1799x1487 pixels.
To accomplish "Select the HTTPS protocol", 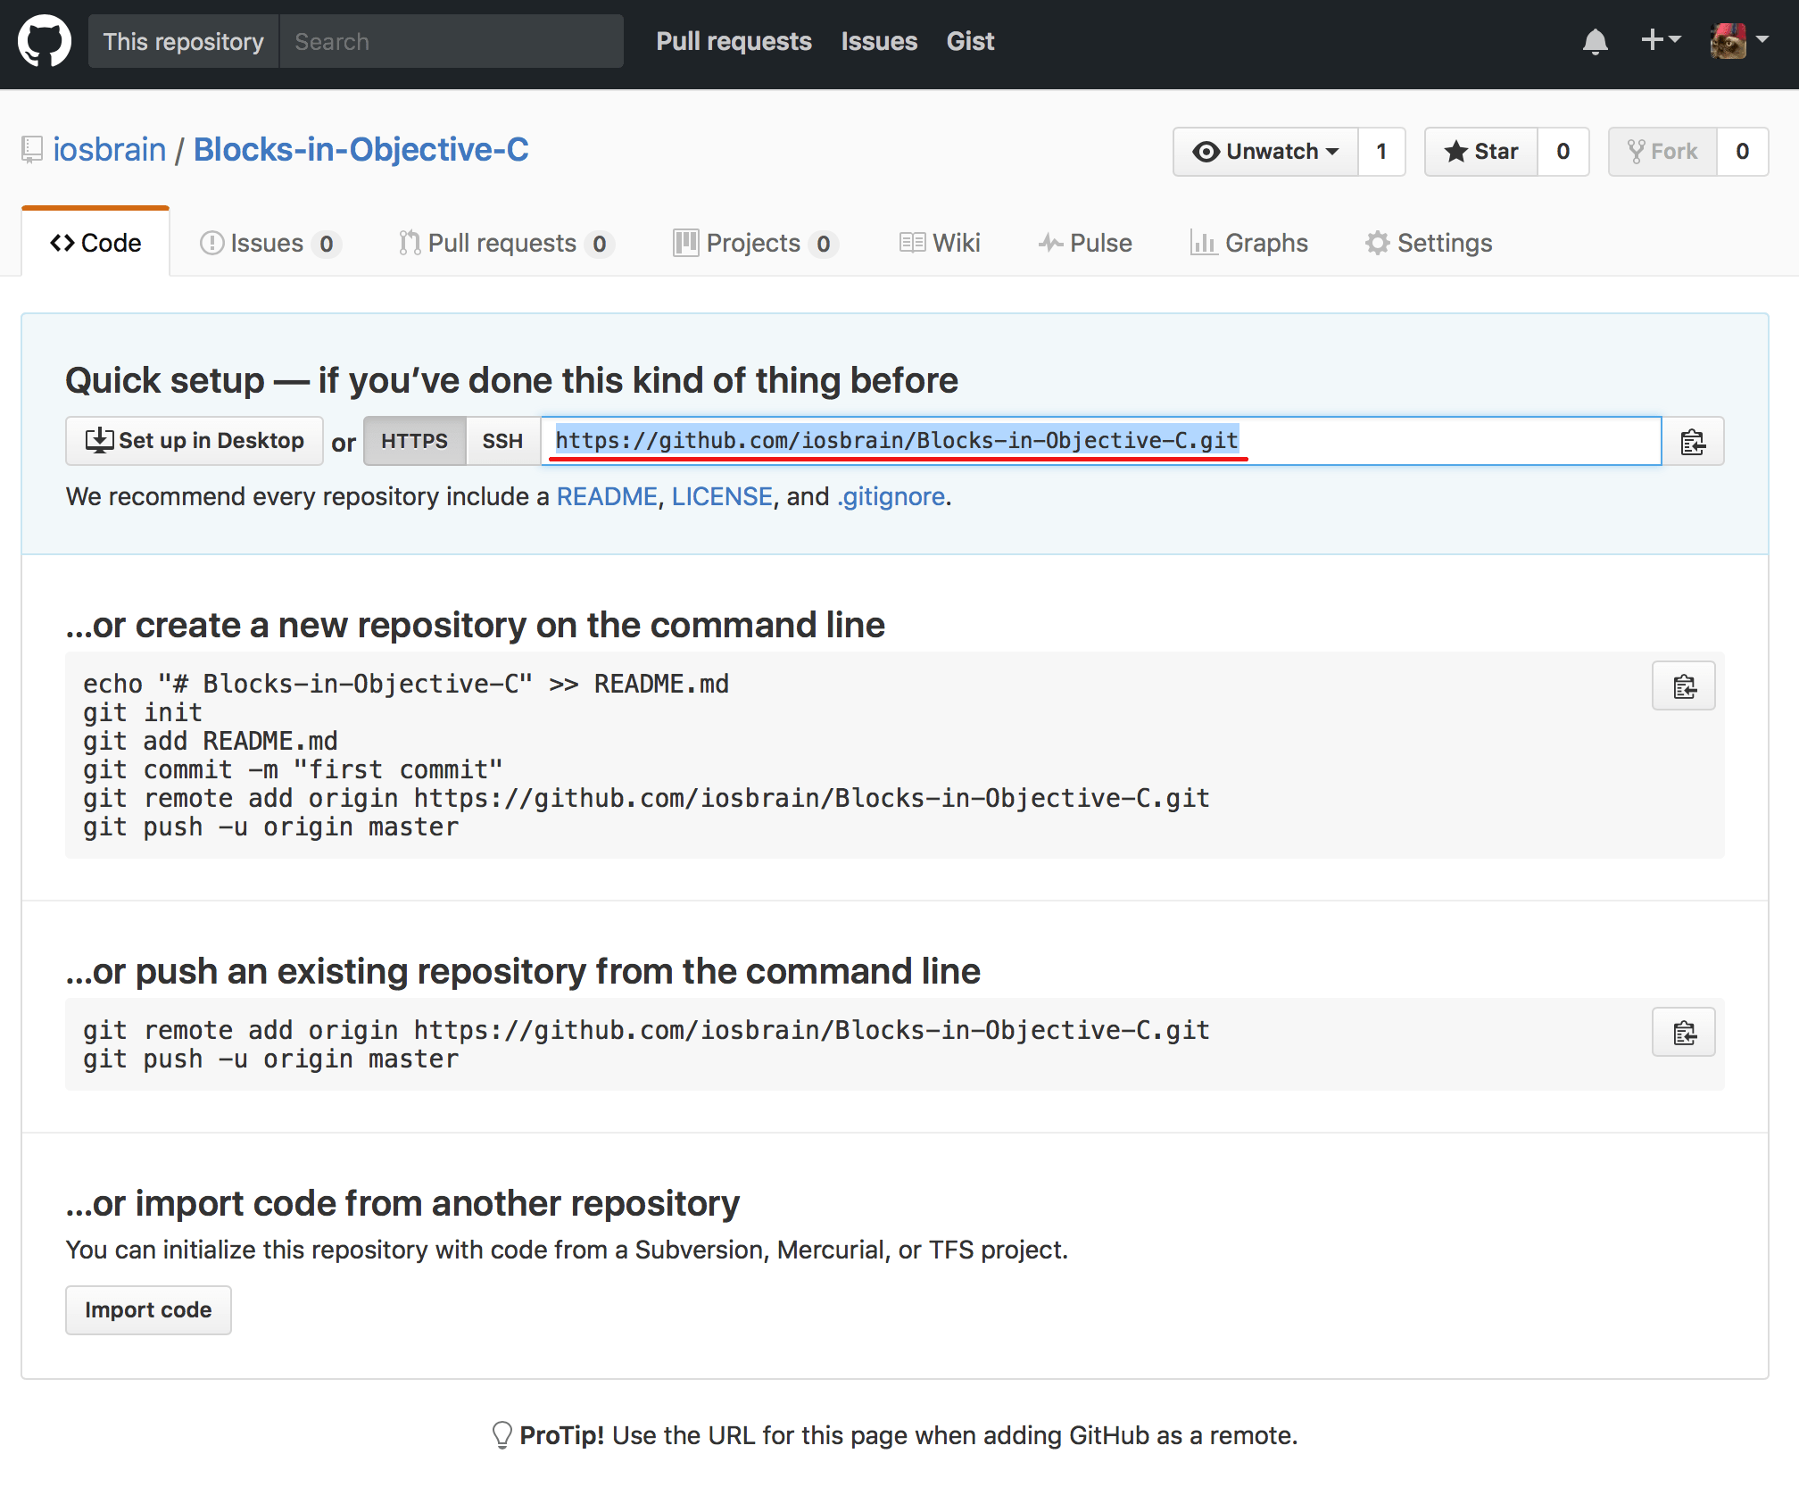I will [x=414, y=440].
